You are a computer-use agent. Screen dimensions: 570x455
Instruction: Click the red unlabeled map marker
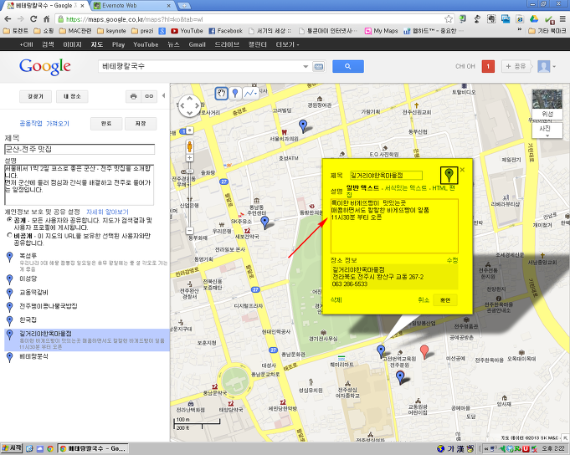point(424,351)
